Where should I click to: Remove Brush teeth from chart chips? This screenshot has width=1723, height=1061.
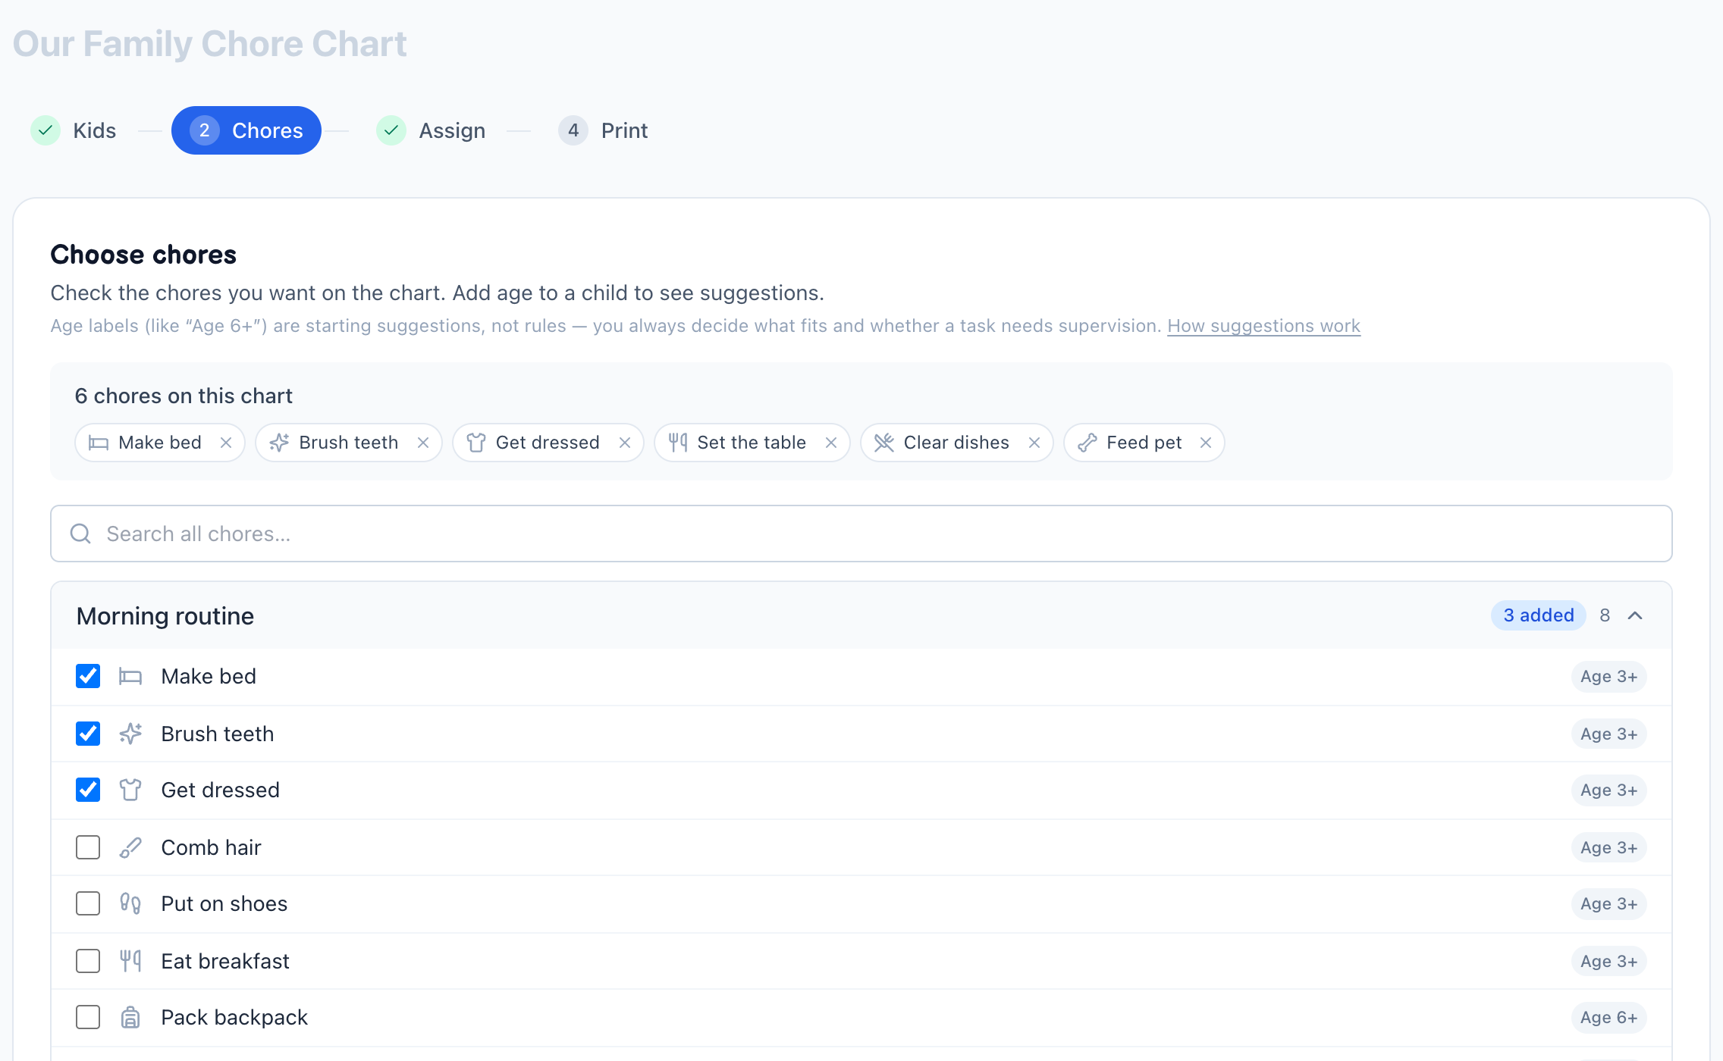(423, 443)
